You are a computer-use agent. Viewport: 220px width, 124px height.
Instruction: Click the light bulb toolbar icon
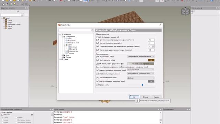click(x=14, y=4)
